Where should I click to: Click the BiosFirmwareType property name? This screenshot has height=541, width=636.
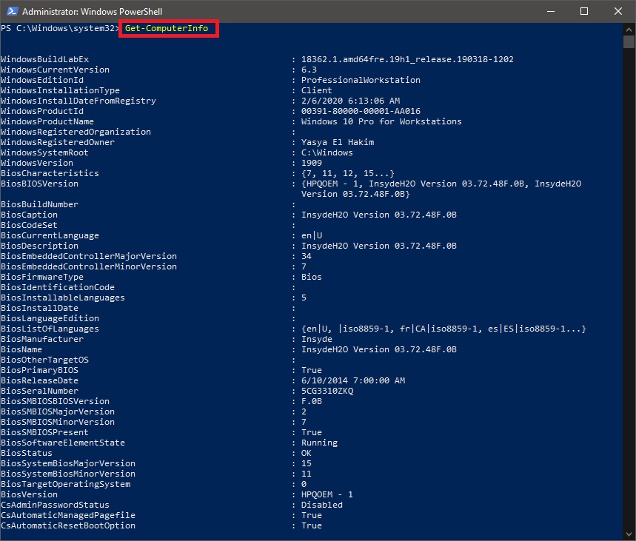42,277
